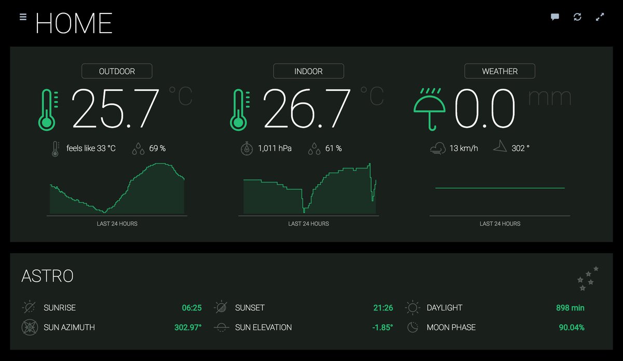The image size is (623, 361).
Task: Click the outdoor humidity droplets icon
Action: point(138,149)
